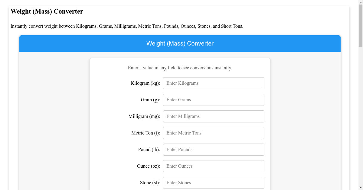
Task: Click the Weight (Mass) Converter page title
Action: (x=47, y=11)
